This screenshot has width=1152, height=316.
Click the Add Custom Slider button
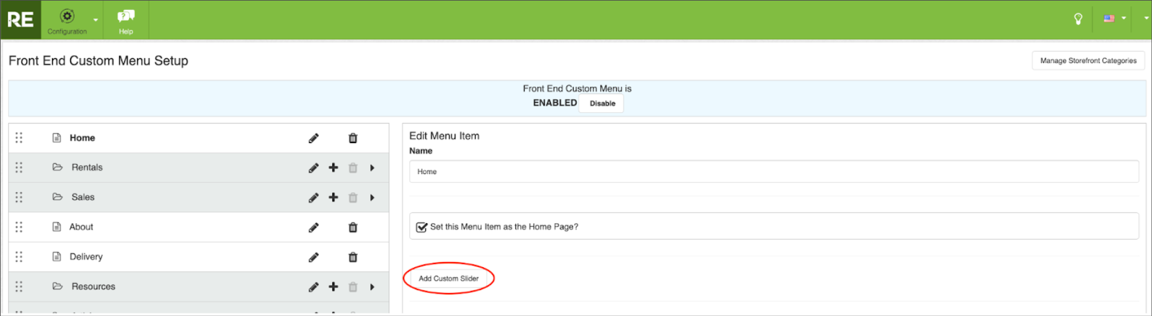coord(448,279)
